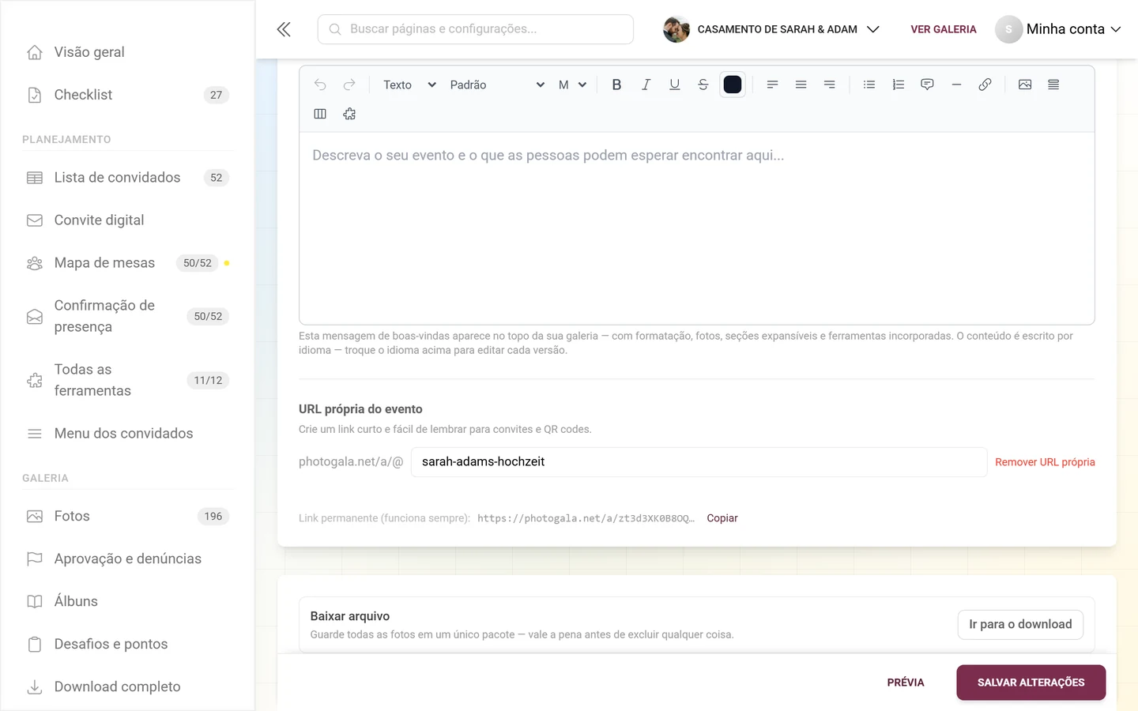Align text to the right
This screenshot has height=711, width=1138.
click(829, 85)
